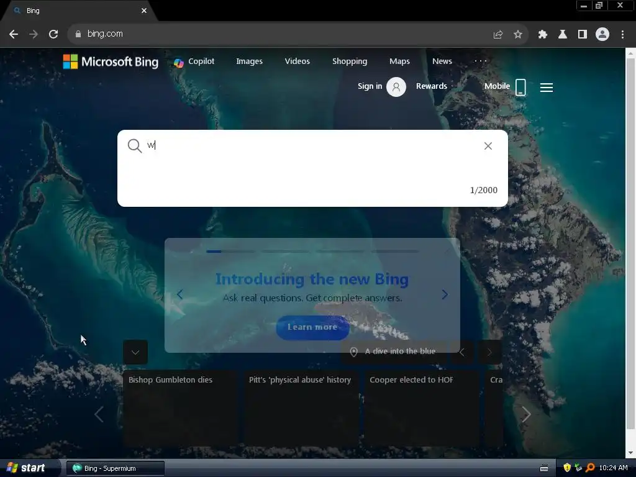
Task: Click the lock icon beside bing.com
Action: 78,34
